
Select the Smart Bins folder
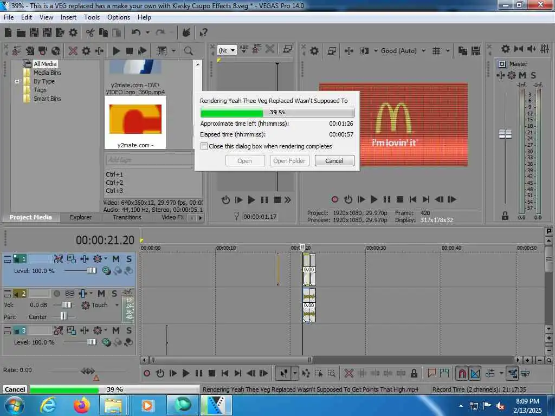[47, 99]
